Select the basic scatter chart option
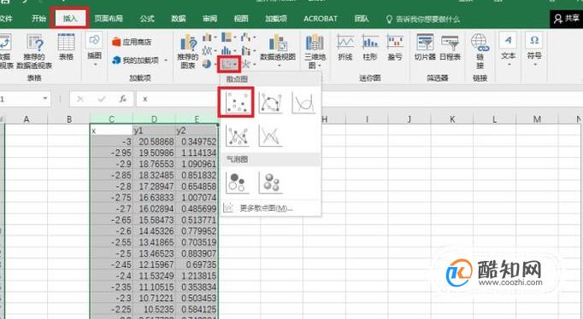The image size is (583, 319). pos(237,102)
